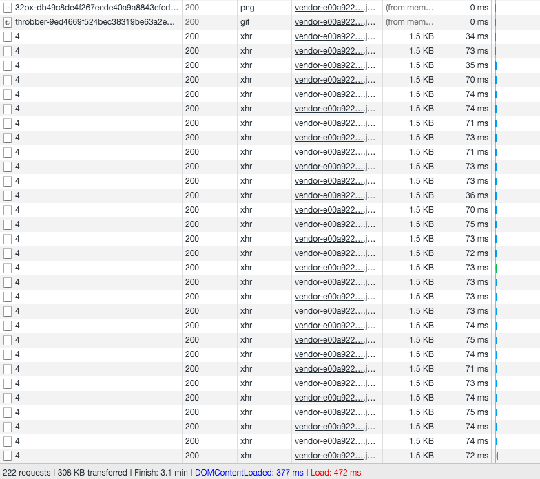Image resolution: width=540 pixels, height=479 pixels.
Task: Open the vendor-e00a922 initiator link in the 34 ms row
Action: (335, 36)
